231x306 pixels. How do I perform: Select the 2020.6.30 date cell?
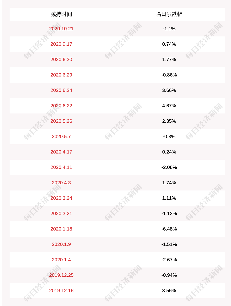point(61,60)
